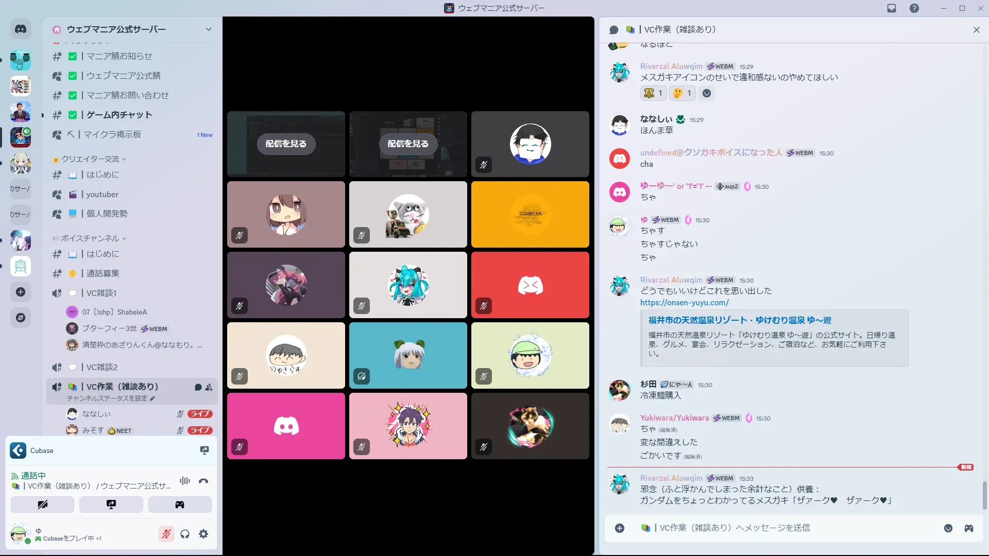Collapse the ボイスチャンネル category
Screen dimensions: 989x556
(x=90, y=238)
